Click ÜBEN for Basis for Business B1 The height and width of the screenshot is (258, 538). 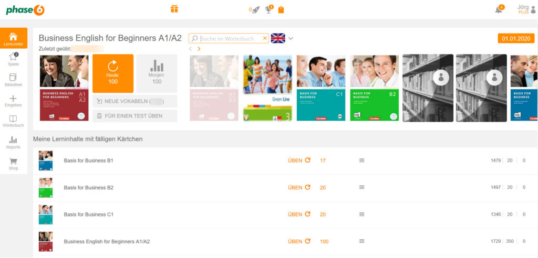point(299,160)
